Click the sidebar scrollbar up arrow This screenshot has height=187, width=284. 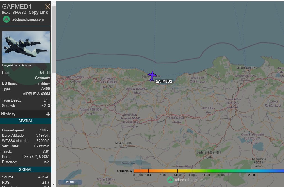pyautogui.click(x=54, y=4)
